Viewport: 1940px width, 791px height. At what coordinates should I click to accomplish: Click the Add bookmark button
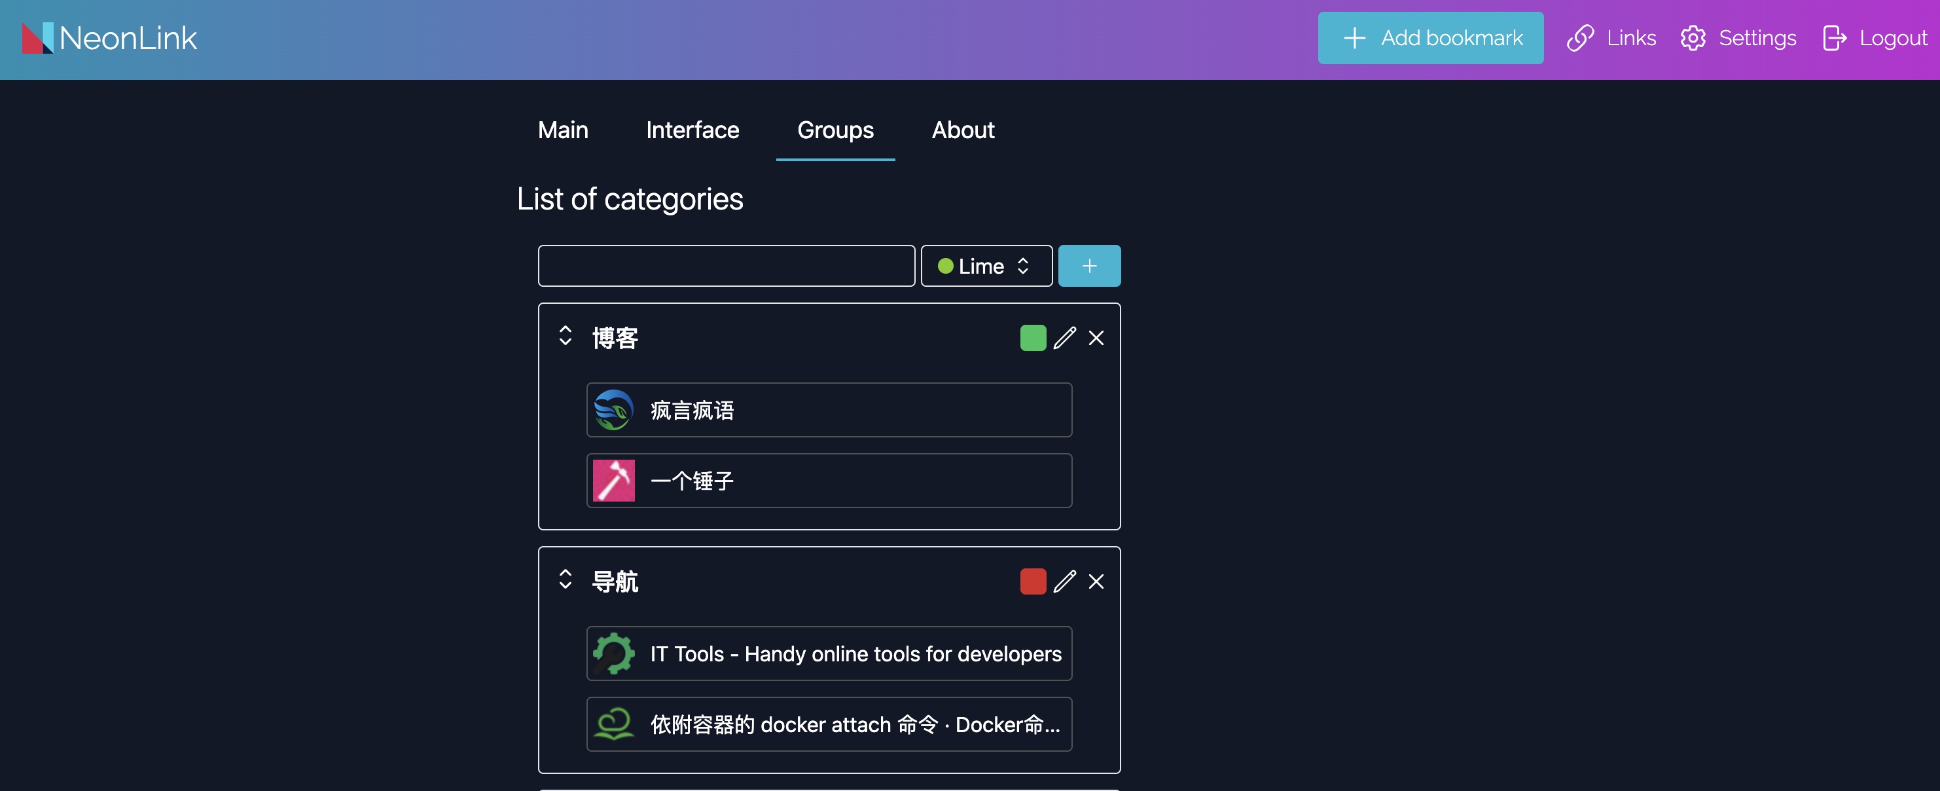1430,38
